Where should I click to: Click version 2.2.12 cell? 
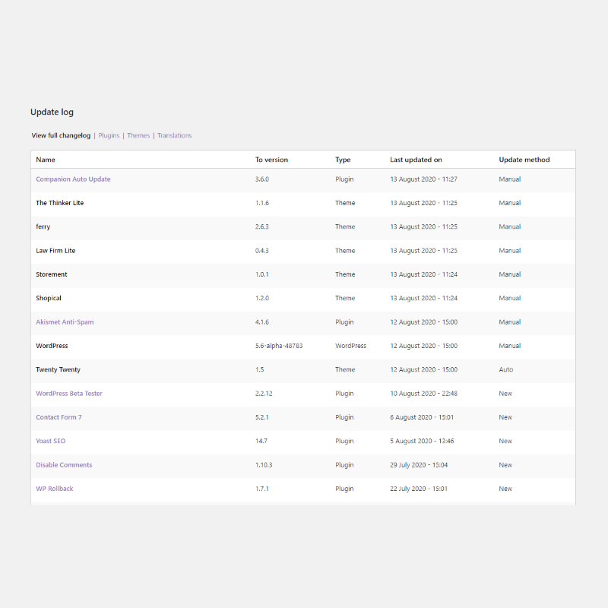pyautogui.click(x=264, y=393)
